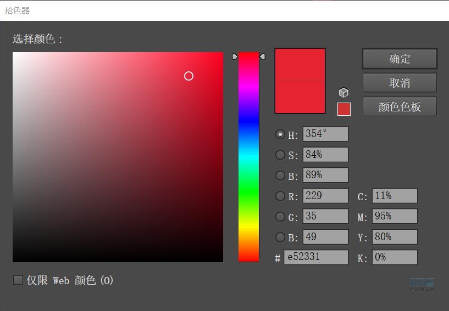Screen dimensions: 449x311
Task: Choose the brightness B radio button
Action: [x=280, y=176]
